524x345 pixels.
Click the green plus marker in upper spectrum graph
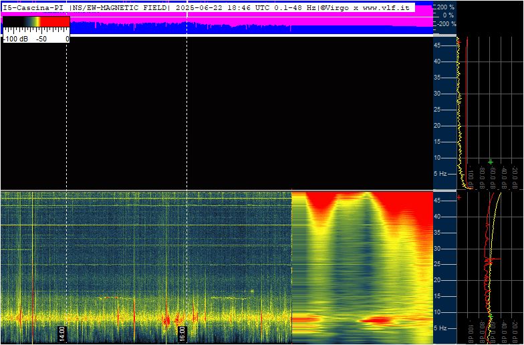point(491,162)
